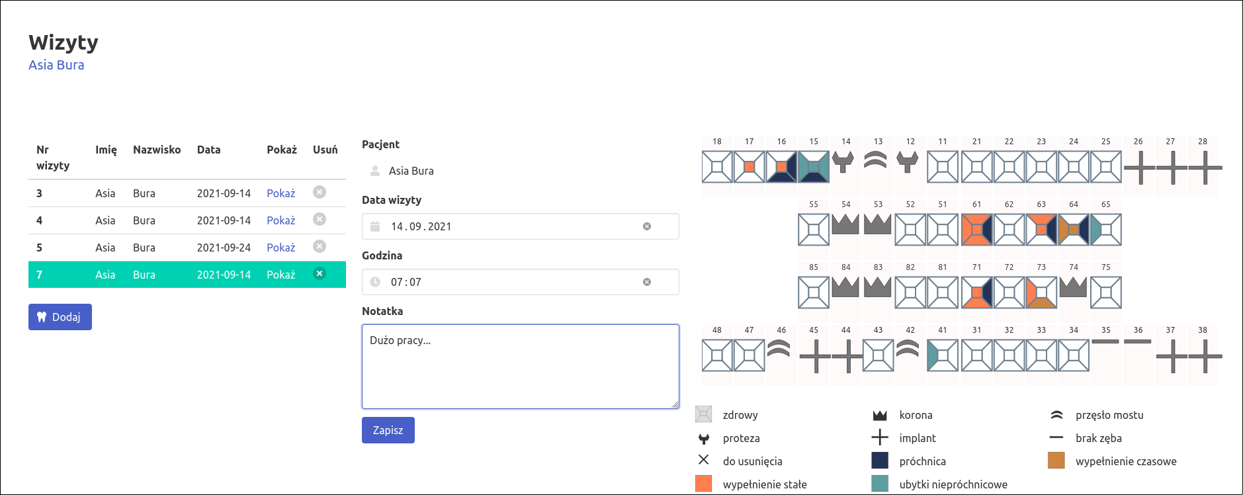
Task: Select the prosthesis icon on tooth 14
Action: (843, 161)
